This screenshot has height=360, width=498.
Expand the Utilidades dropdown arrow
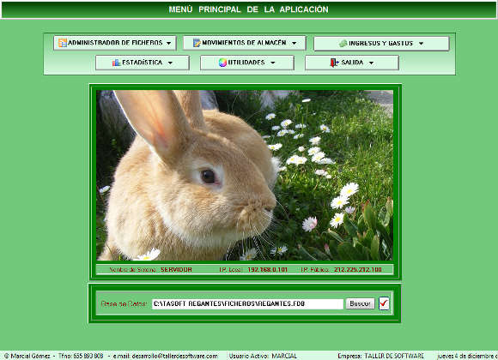pyautogui.click(x=273, y=63)
